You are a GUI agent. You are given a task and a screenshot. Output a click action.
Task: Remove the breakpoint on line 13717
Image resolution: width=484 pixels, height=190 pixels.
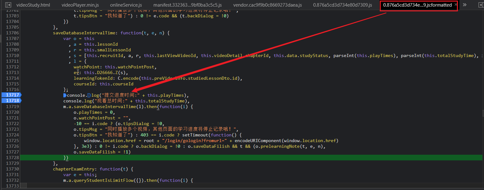tap(11, 95)
